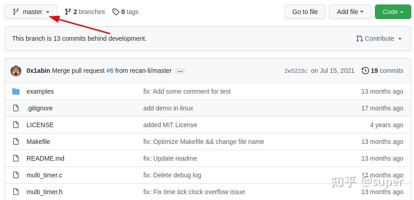Click the multi_timer.h file icon
This screenshot has width=414, height=200.
pyautogui.click(x=16, y=192)
